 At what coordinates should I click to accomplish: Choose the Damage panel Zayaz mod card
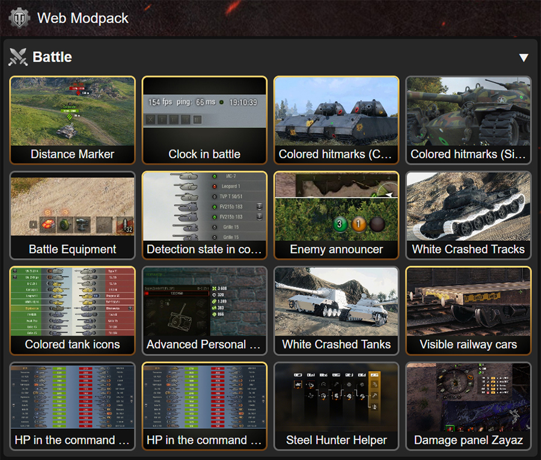coord(468,406)
